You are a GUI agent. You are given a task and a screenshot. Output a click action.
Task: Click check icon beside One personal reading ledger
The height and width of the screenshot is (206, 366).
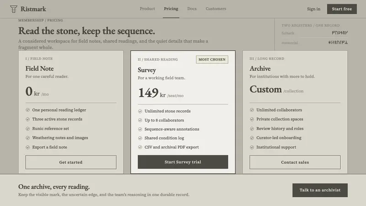[x=28, y=110]
